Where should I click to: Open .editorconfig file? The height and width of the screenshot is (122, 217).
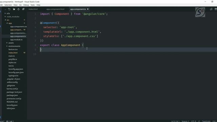(12, 82)
